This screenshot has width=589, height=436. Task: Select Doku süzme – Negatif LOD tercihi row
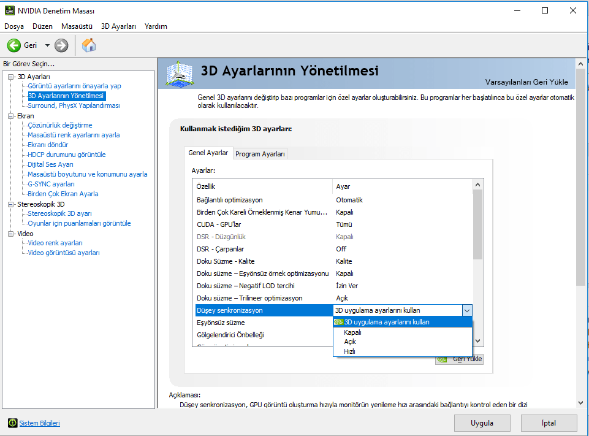coord(333,286)
